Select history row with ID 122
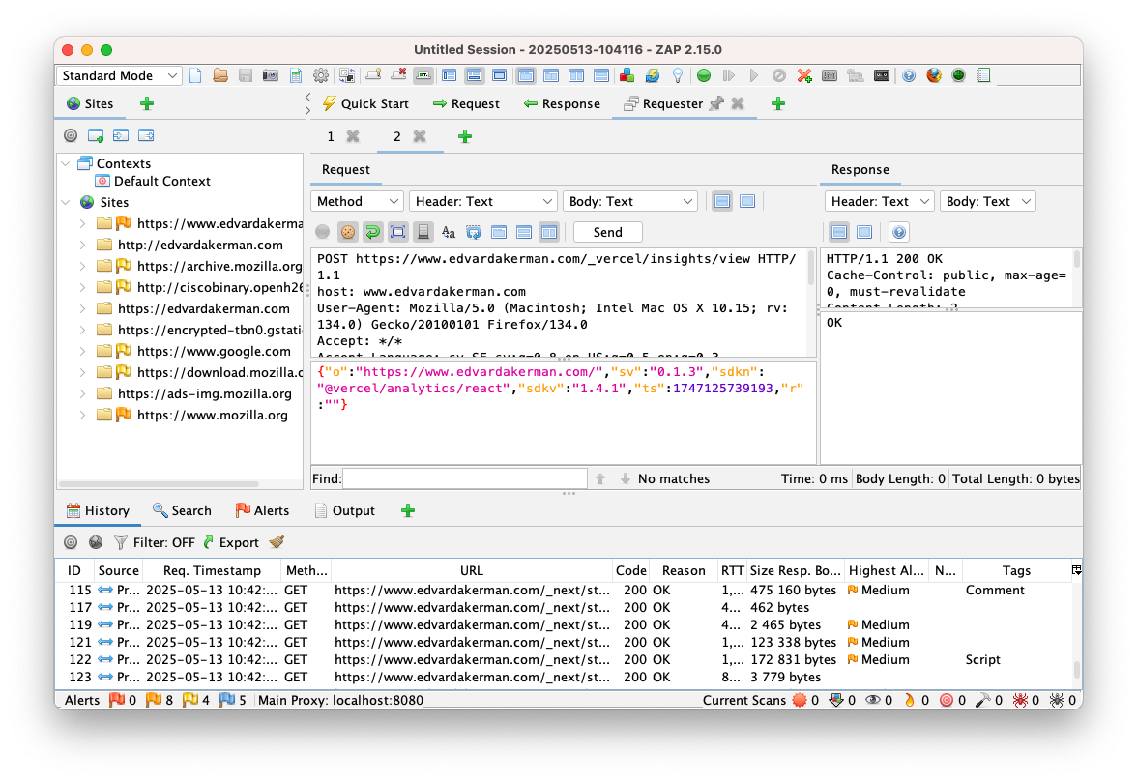Image resolution: width=1137 pixels, height=781 pixels. pos(564,660)
